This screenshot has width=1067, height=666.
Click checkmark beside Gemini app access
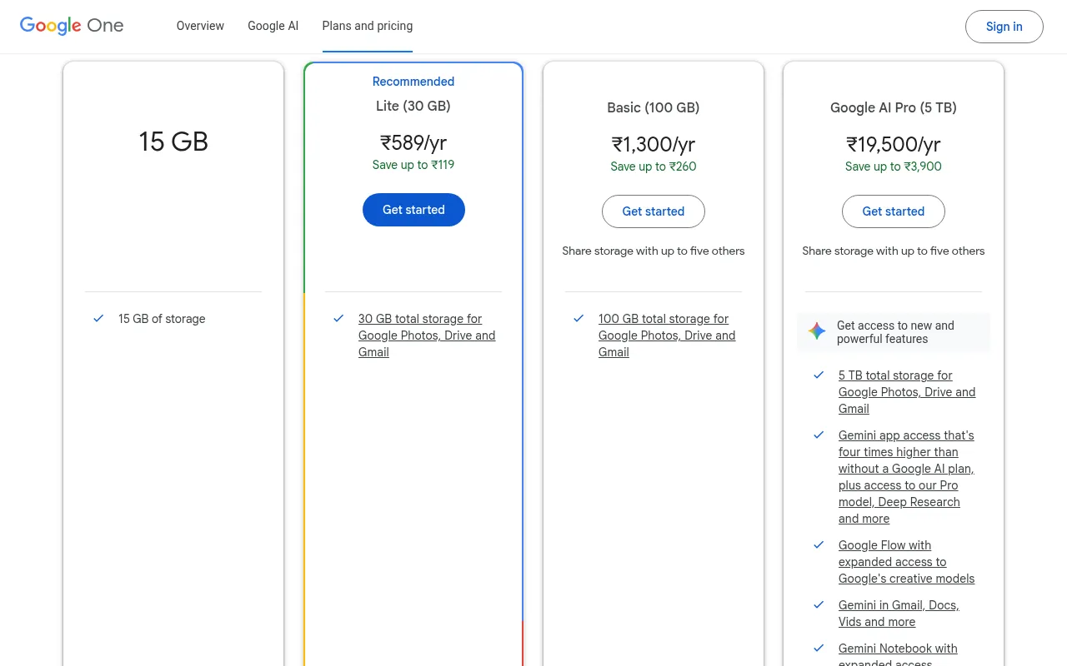pyautogui.click(x=819, y=435)
